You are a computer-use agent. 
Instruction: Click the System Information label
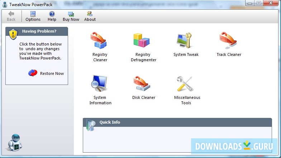100,100
